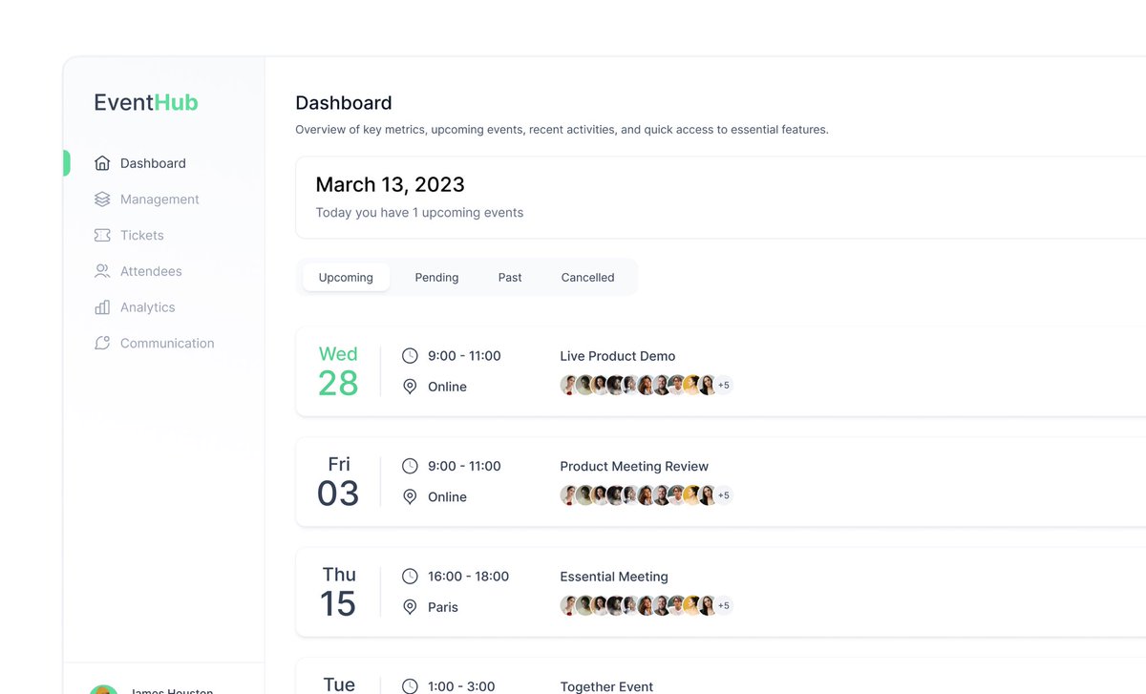Click the location pin for Product Meeting Review
The image size is (1146, 694).
pos(410,496)
